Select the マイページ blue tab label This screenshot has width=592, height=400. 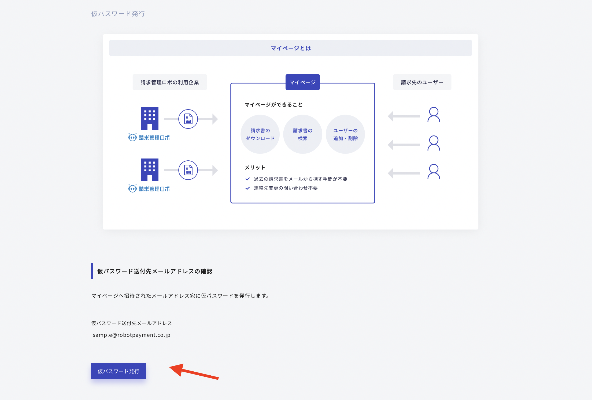(x=302, y=82)
